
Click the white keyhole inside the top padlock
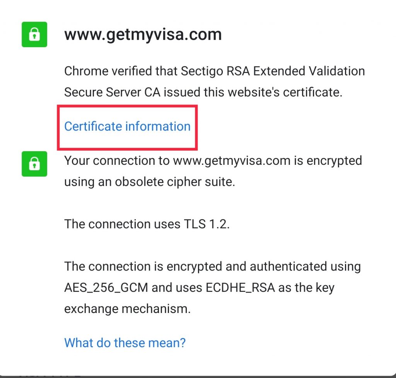click(34, 37)
